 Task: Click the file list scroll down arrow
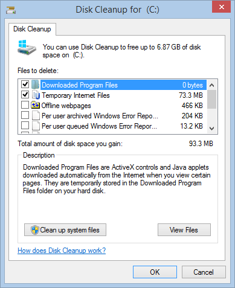(211, 128)
